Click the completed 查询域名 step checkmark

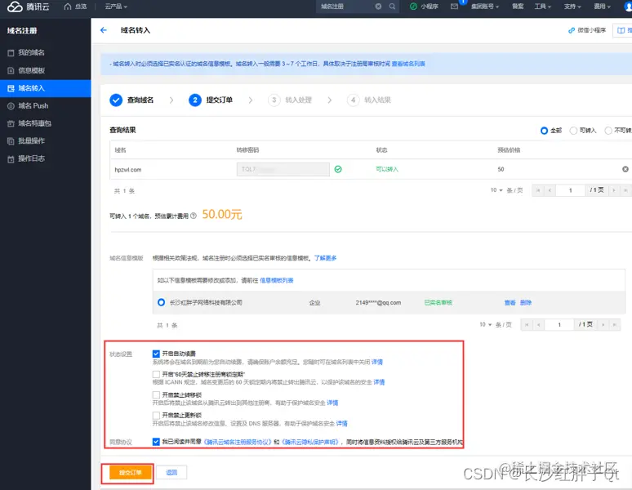(x=116, y=100)
